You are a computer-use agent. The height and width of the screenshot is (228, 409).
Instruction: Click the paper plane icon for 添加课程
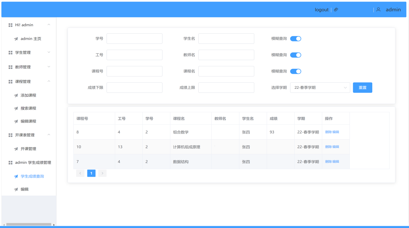[16, 95]
